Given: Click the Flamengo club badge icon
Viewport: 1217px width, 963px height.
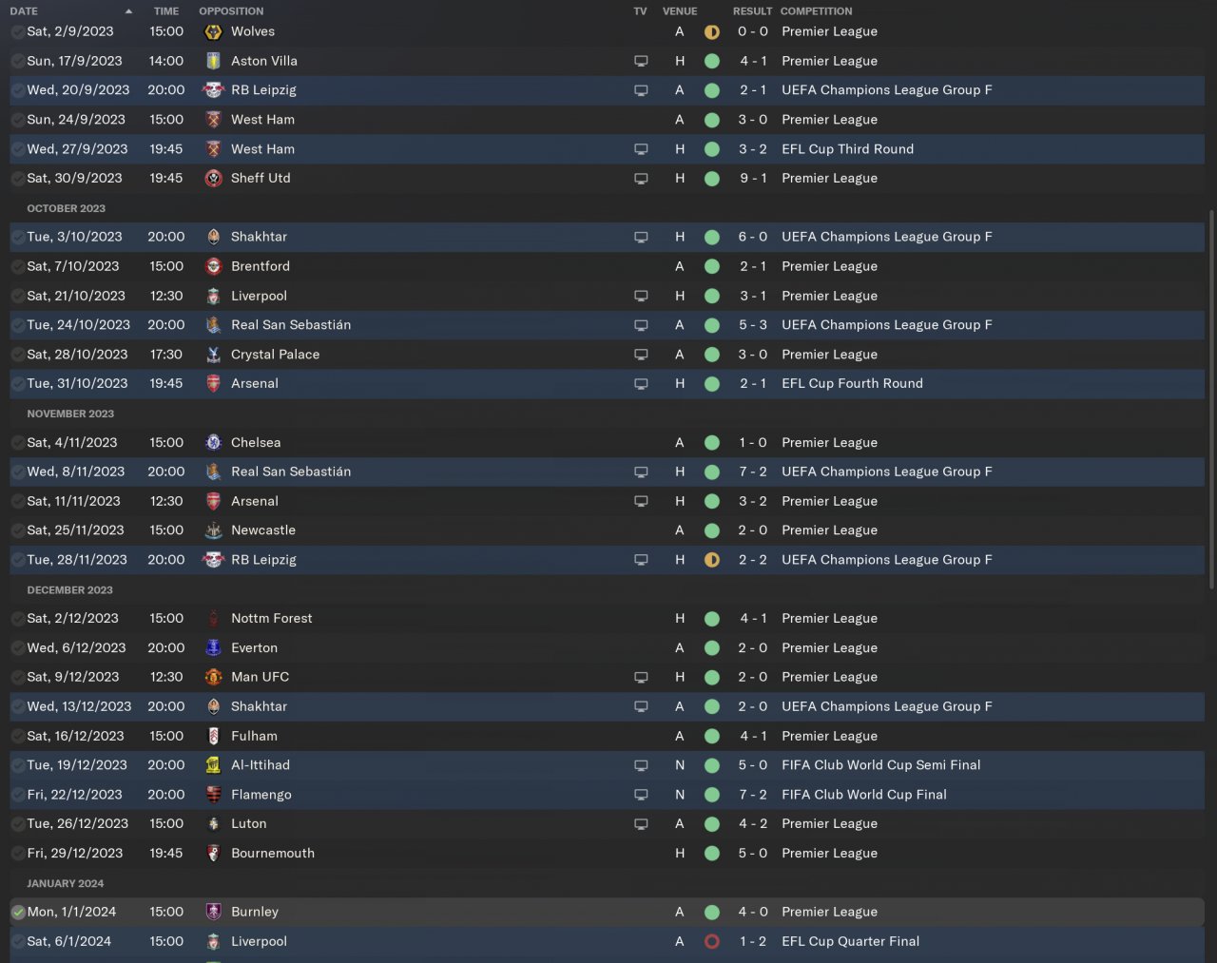Looking at the screenshot, I should [x=213, y=795].
